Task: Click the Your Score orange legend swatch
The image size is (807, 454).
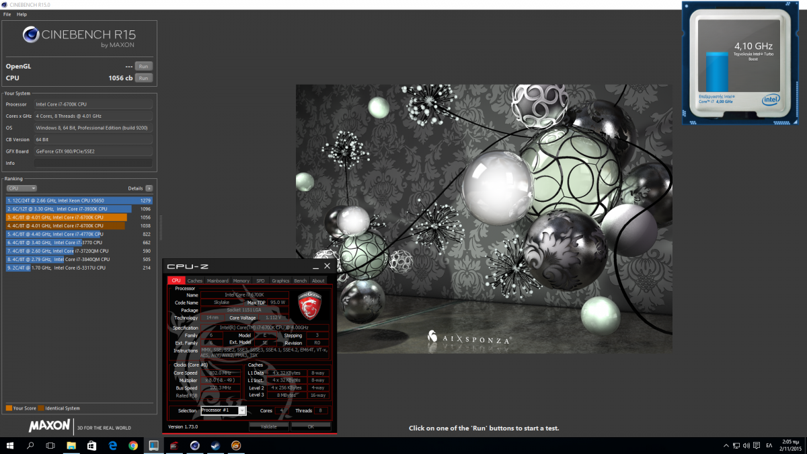Action: point(8,408)
